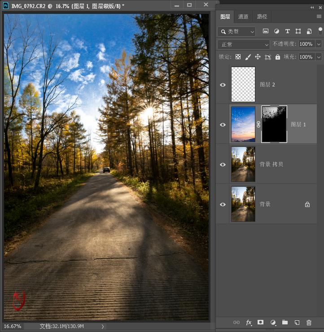Click the lock image pixels brush icon
Viewport: 324px width, 332px height.
coord(248,57)
